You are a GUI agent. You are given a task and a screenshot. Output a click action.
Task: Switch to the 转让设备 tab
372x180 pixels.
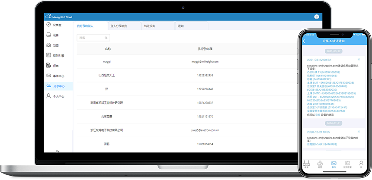(158, 26)
